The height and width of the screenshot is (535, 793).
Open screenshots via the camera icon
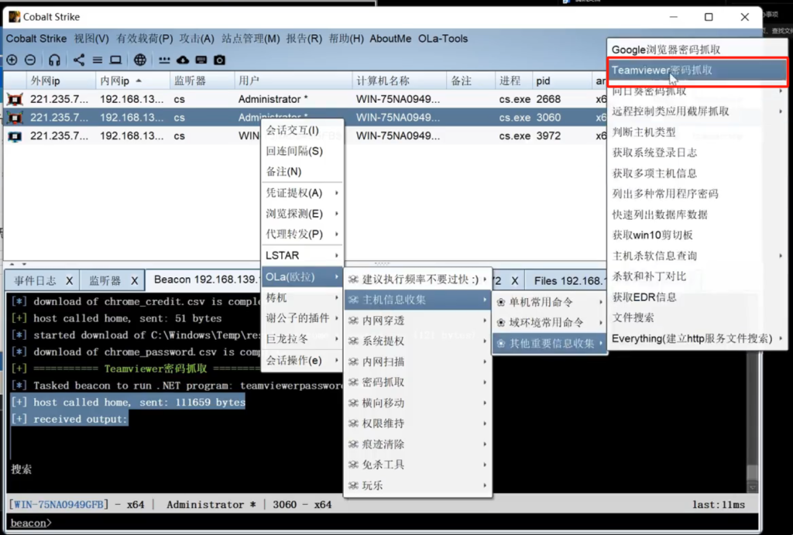(219, 60)
